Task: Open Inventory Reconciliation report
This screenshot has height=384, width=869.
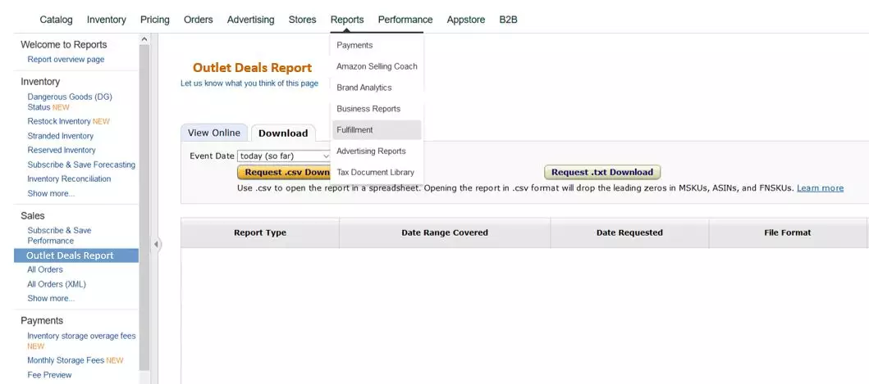Action: point(69,178)
